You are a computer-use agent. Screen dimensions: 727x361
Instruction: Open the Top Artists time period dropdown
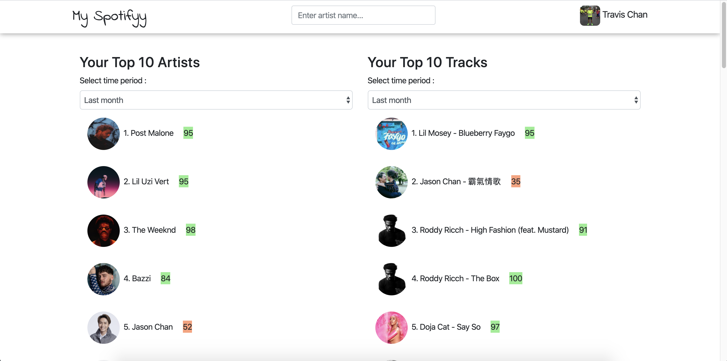click(x=216, y=100)
